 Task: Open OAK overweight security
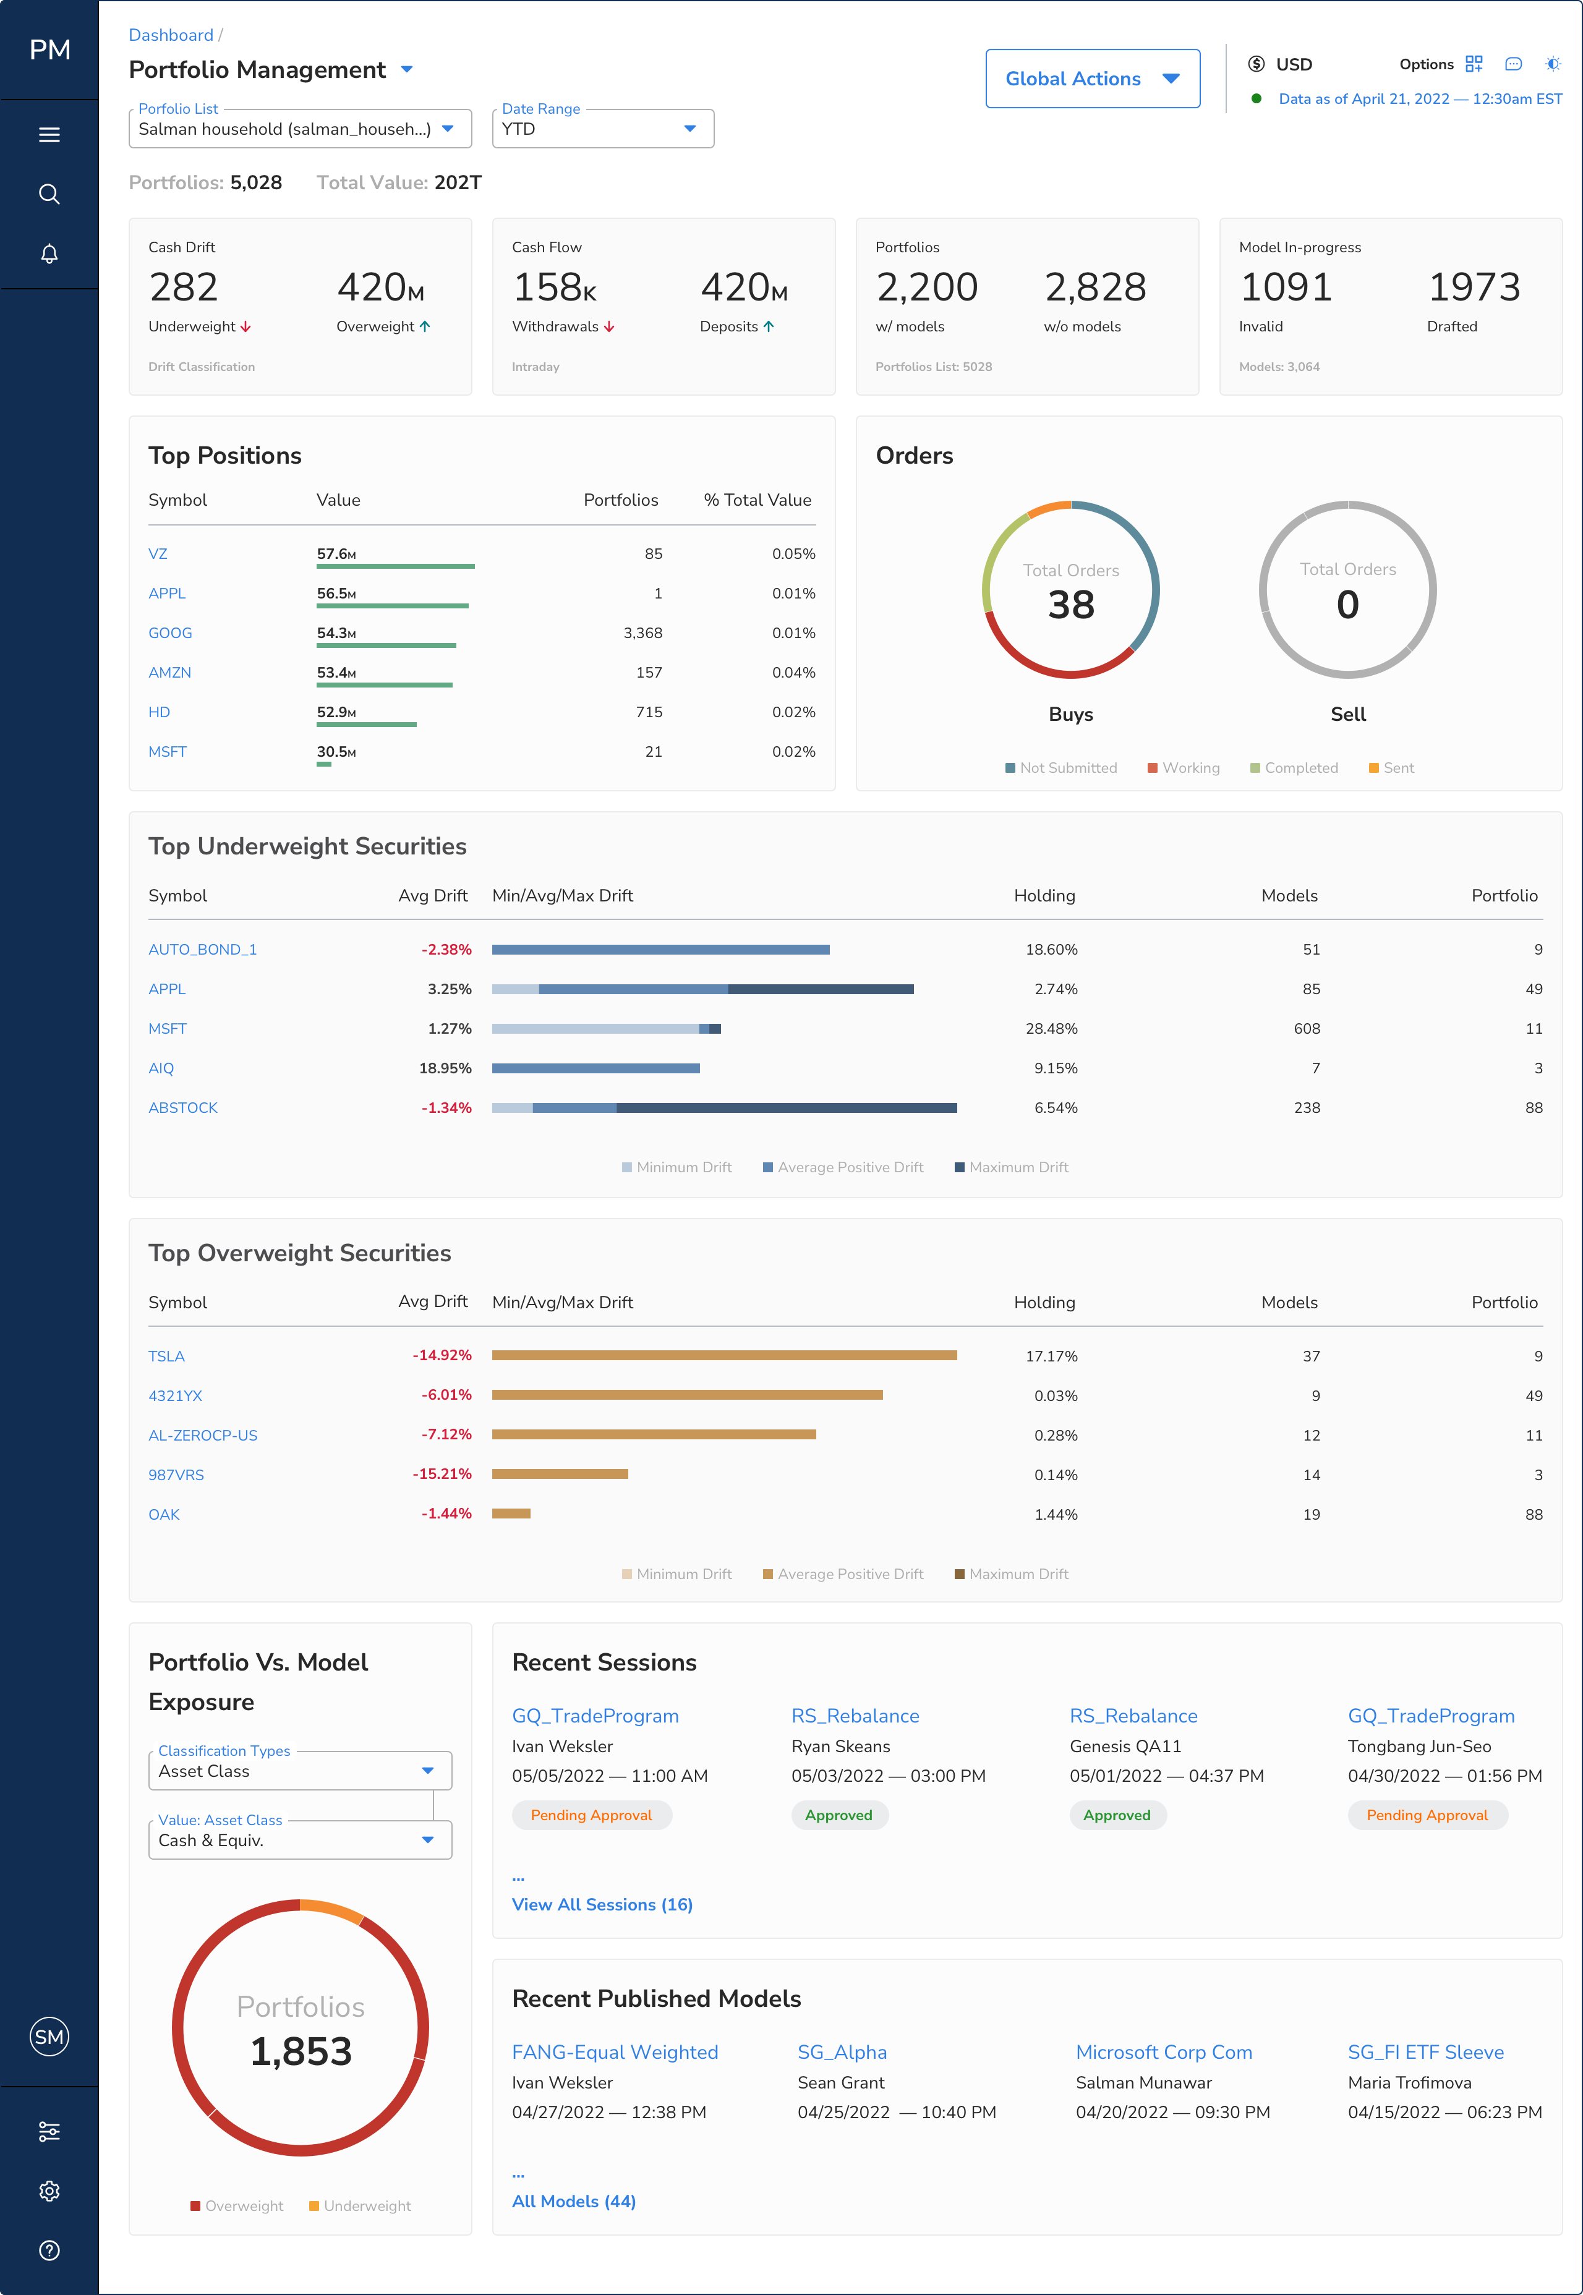pyautogui.click(x=164, y=1515)
